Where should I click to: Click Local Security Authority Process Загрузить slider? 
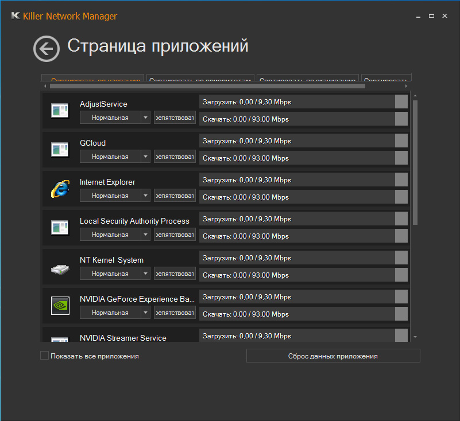[303, 219]
